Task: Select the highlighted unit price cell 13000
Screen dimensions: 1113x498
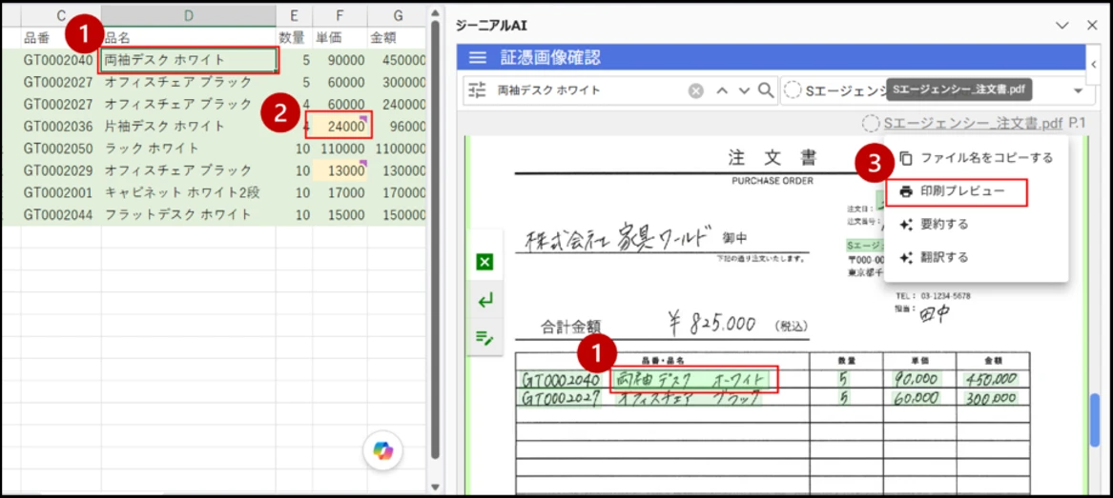Action: [340, 170]
